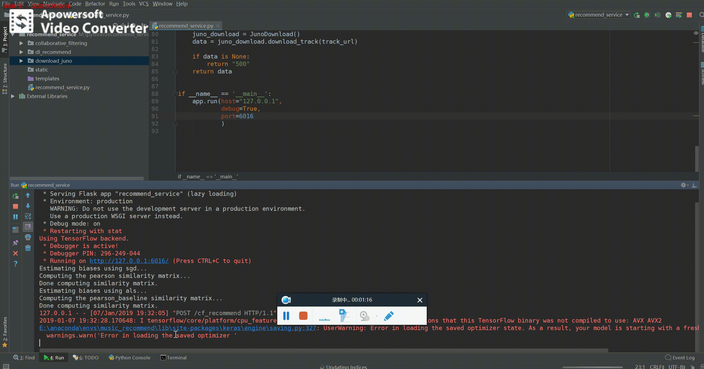Pin the Run tab with the pushpin icon
Image resolution: width=704 pixels, height=369 pixels.
click(x=15, y=243)
